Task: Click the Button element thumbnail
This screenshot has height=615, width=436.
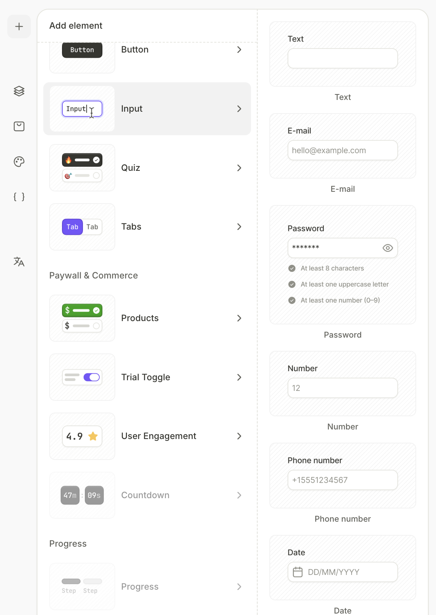Action: pos(82,57)
